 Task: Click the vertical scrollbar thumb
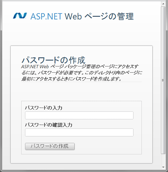[x=163, y=80]
